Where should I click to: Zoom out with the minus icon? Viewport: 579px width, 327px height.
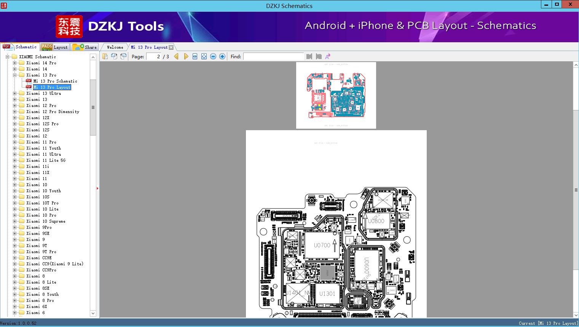tap(213, 56)
